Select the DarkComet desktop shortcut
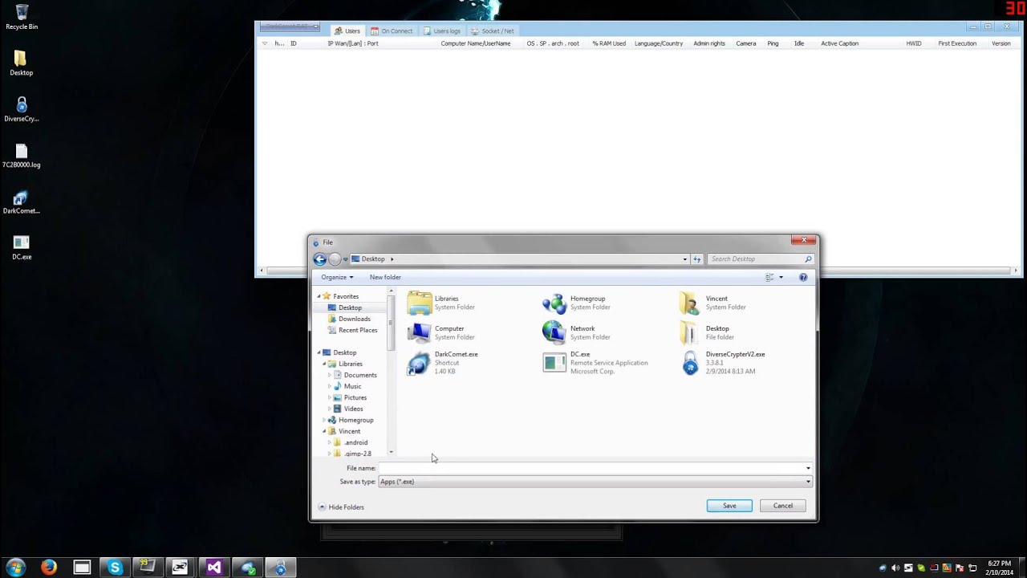 (22, 202)
